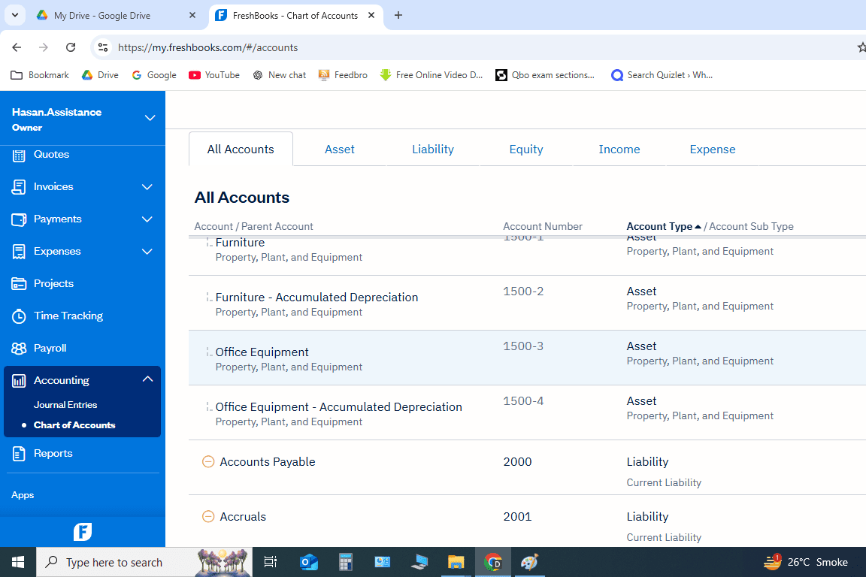
Task: Click the Account Number column header
Action: (542, 226)
